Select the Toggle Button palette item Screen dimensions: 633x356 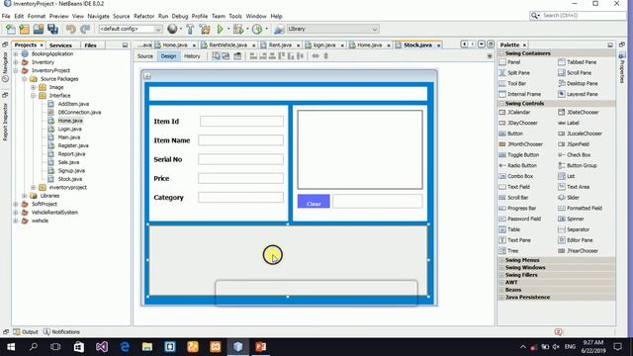(x=519, y=155)
